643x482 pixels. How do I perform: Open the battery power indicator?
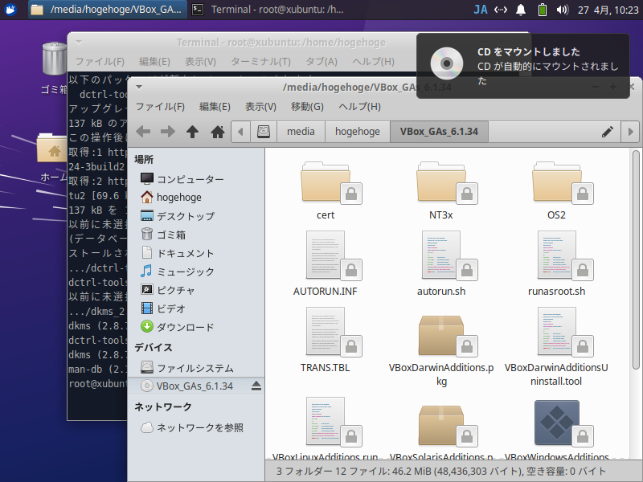click(x=542, y=10)
